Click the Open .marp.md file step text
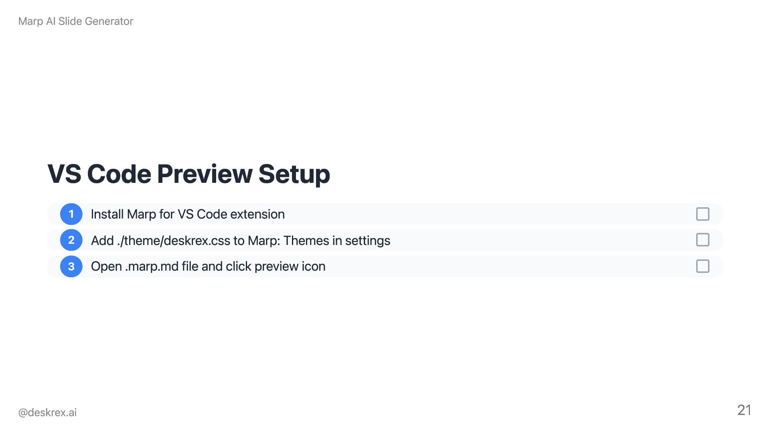 (x=208, y=266)
